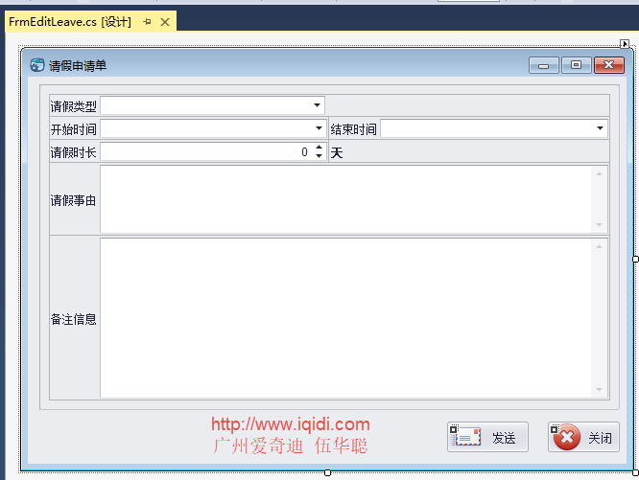Click the form's bottom-center resize handle
Viewport: 639px width, 480px height.
[327, 472]
